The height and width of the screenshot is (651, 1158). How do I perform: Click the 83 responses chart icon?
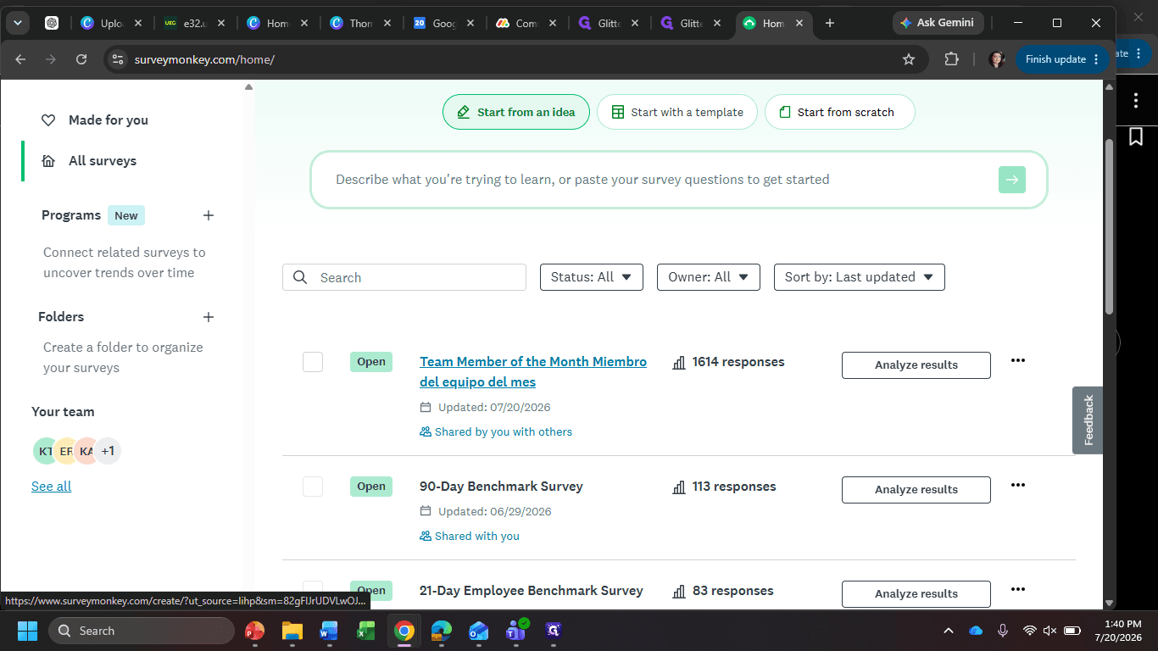[679, 592]
